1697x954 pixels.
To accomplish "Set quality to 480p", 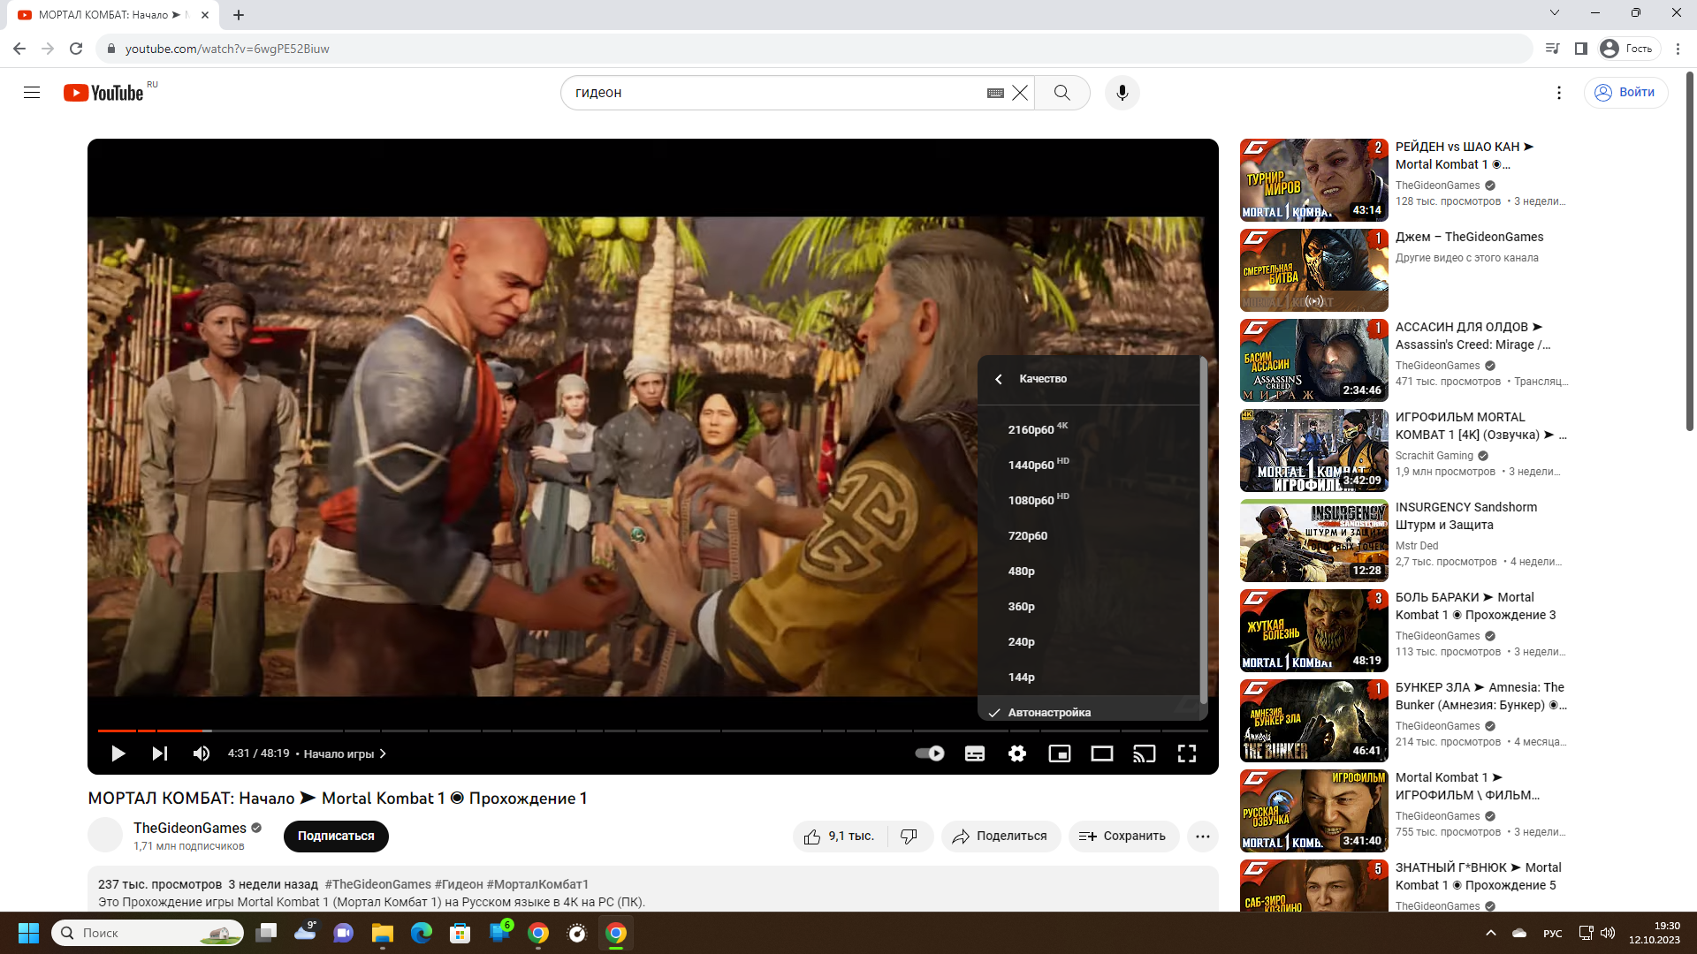I will click(1089, 571).
